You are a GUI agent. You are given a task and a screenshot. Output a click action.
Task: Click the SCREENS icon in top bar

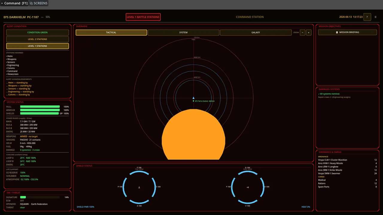point(39,3)
